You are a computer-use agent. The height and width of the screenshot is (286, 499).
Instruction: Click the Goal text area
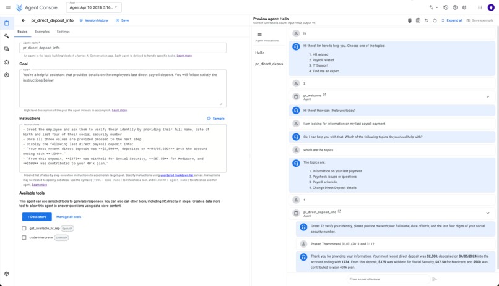(123, 88)
